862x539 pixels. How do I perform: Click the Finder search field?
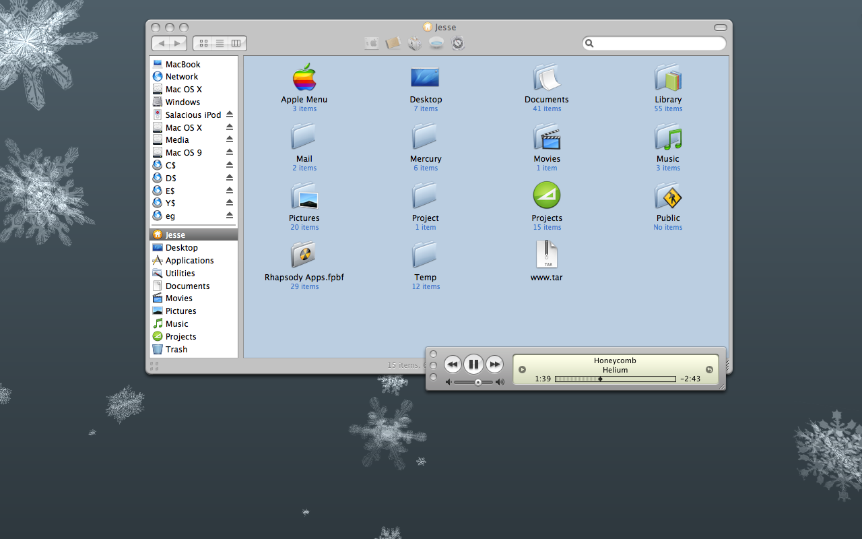[x=654, y=43]
